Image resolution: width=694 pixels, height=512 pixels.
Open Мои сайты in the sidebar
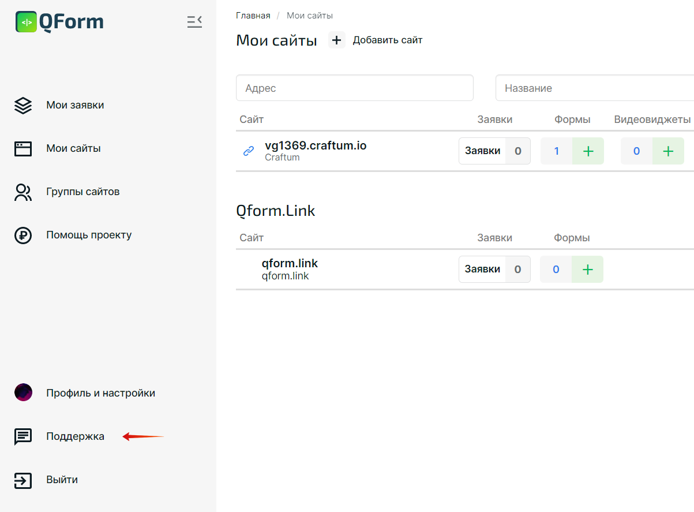73,148
